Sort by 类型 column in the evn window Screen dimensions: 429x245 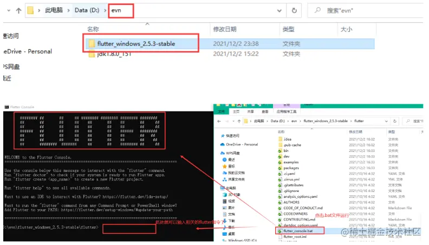[288, 29]
